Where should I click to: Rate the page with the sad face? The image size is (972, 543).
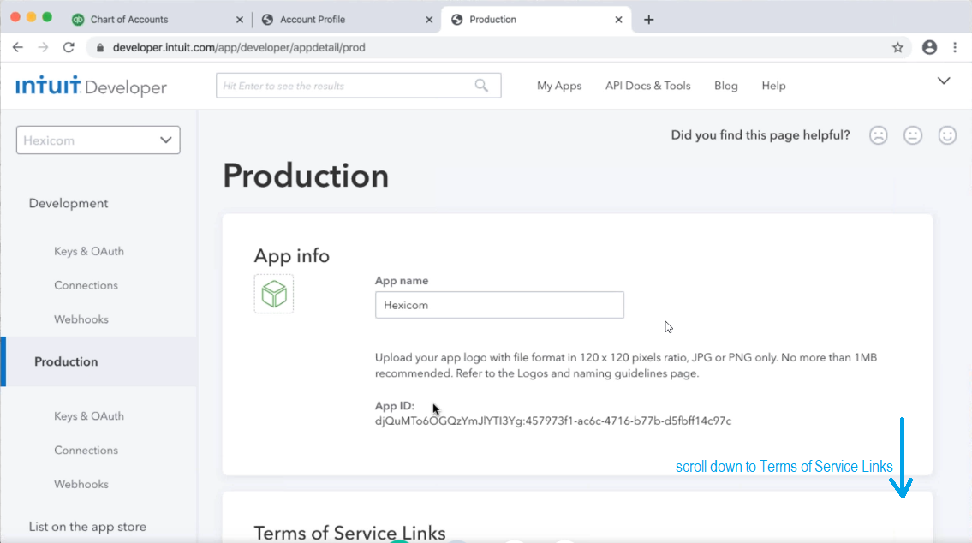[x=879, y=135]
